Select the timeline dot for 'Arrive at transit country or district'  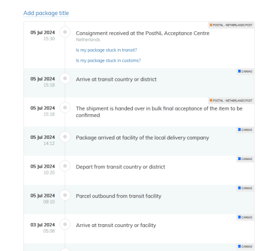tap(65, 78)
